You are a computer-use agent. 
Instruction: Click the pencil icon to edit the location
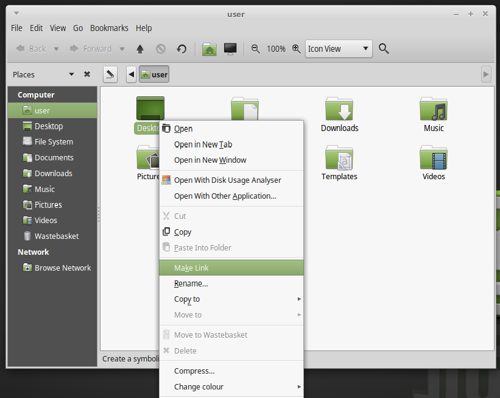coord(110,74)
